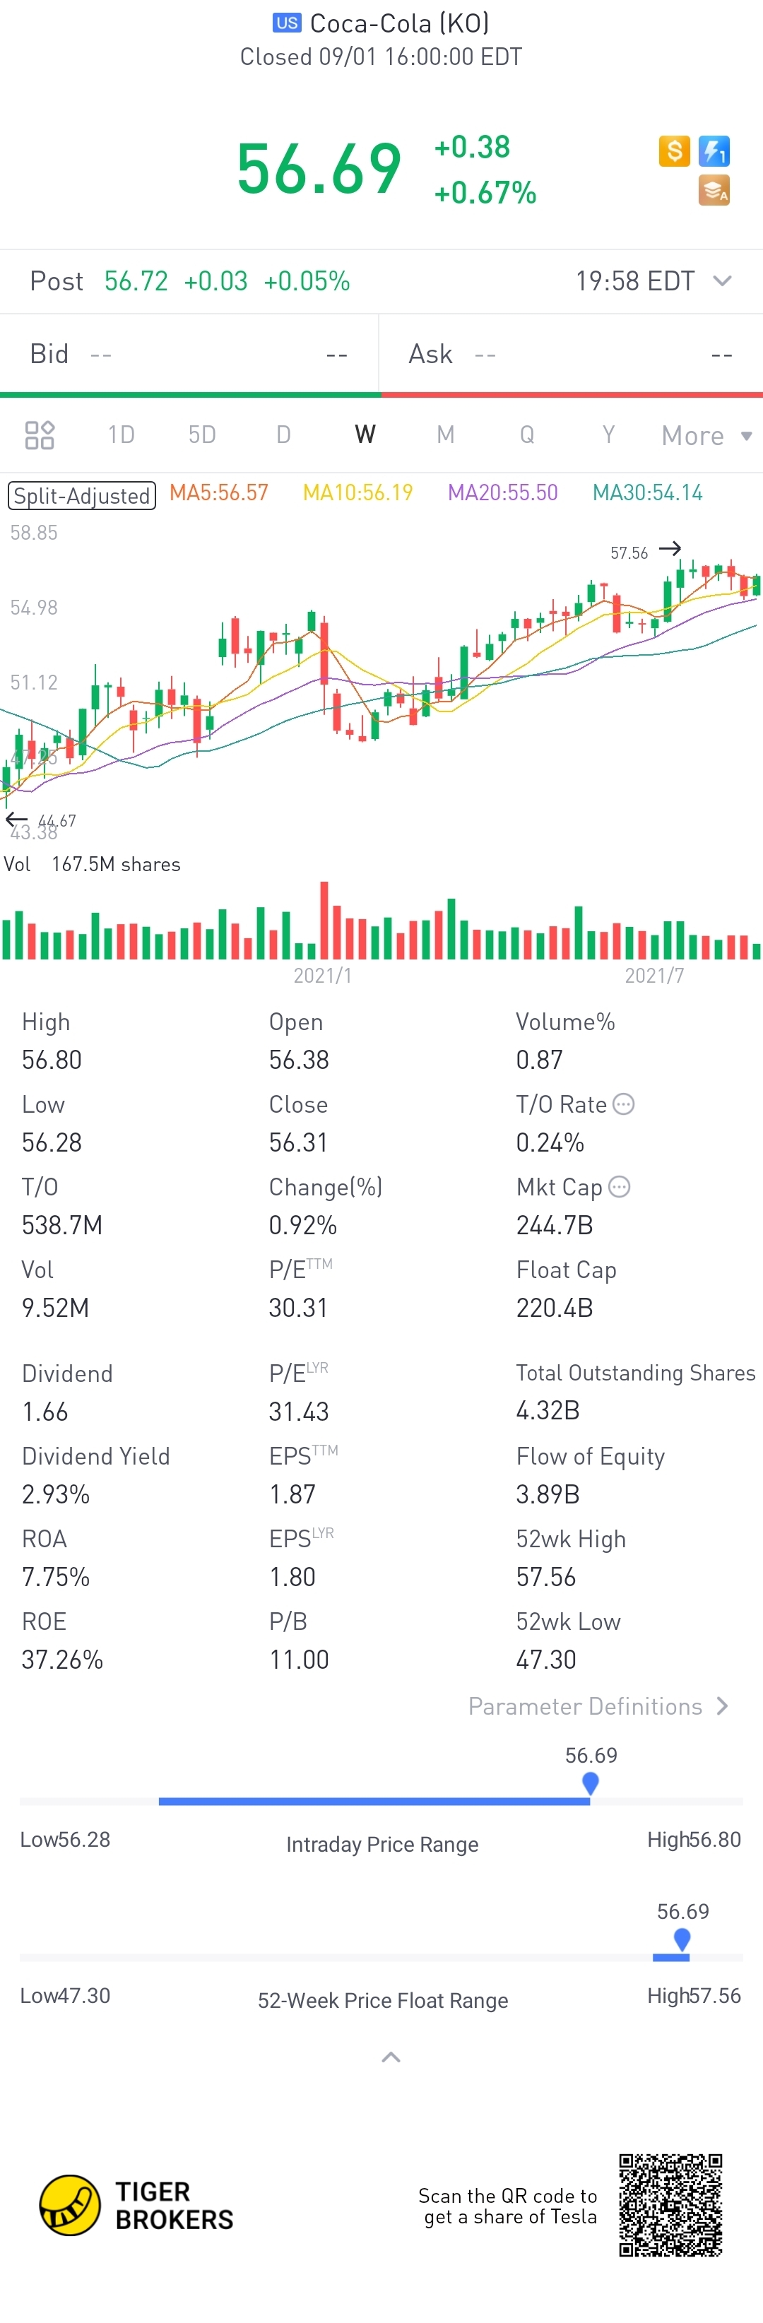This screenshot has height=2323, width=763.
Task: Toggle the MA30 indicator label
Action: tap(648, 492)
